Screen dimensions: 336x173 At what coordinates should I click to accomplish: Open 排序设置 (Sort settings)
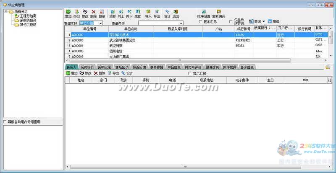coord(204,13)
